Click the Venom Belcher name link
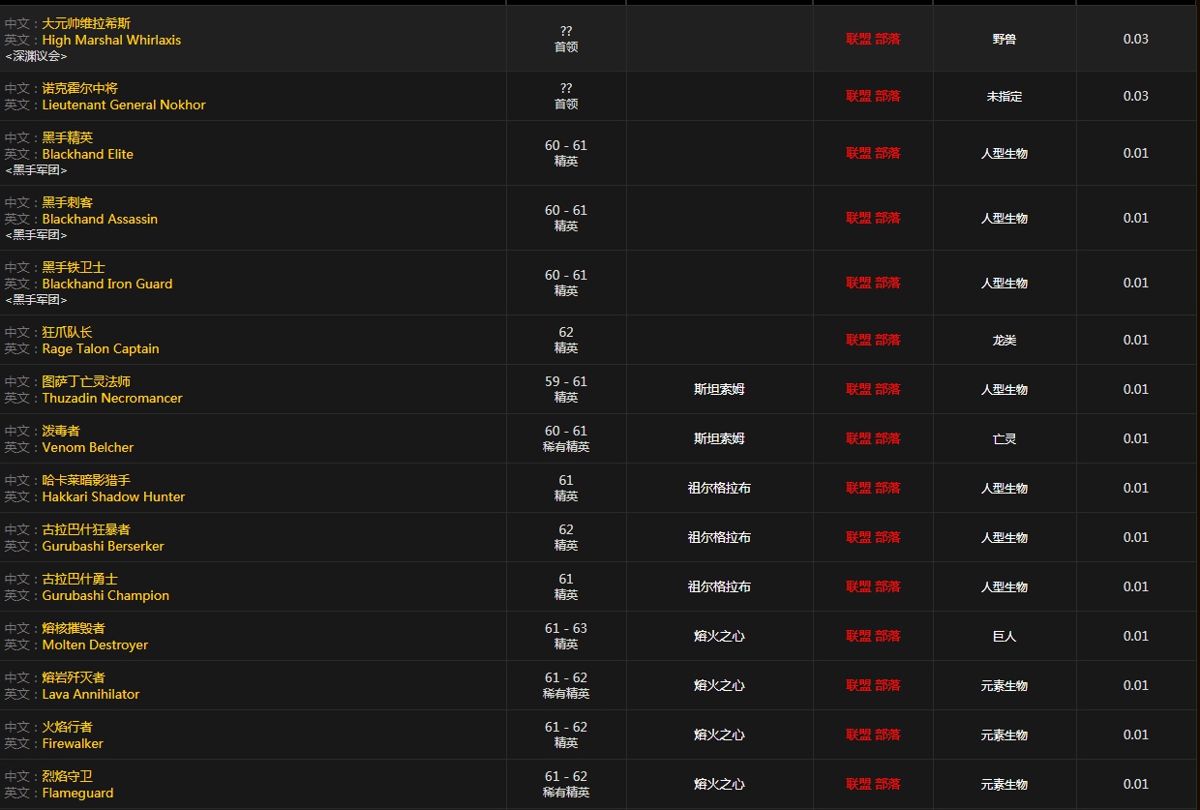Image resolution: width=1200 pixels, height=810 pixels. 88,447
